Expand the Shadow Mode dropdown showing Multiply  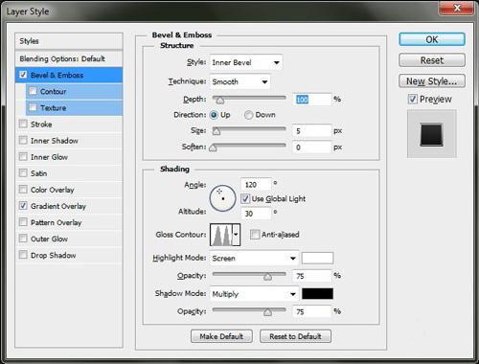[x=254, y=294]
